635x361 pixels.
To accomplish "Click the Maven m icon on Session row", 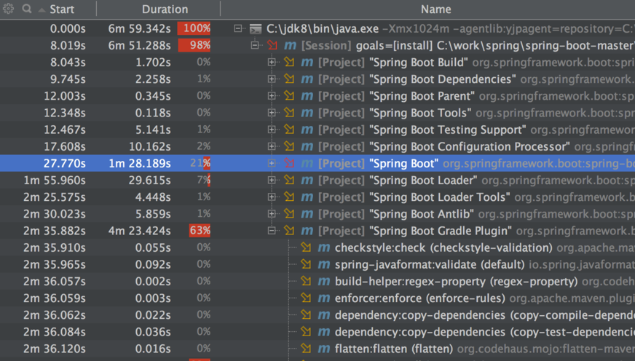I will click(x=290, y=46).
